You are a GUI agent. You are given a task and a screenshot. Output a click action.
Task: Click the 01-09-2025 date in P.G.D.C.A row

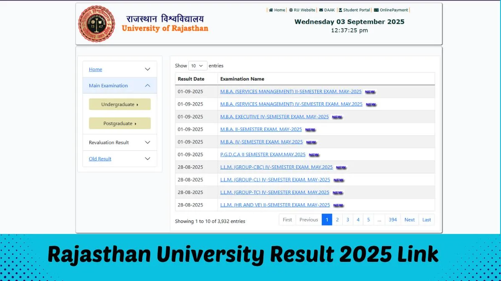click(190, 154)
